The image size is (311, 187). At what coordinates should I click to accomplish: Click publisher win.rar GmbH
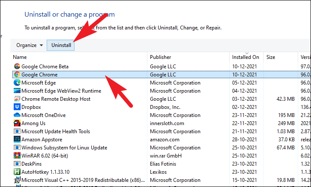(x=166, y=155)
